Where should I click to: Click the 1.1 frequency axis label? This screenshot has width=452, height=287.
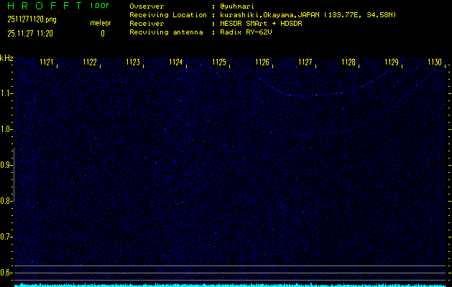pyautogui.click(x=6, y=93)
